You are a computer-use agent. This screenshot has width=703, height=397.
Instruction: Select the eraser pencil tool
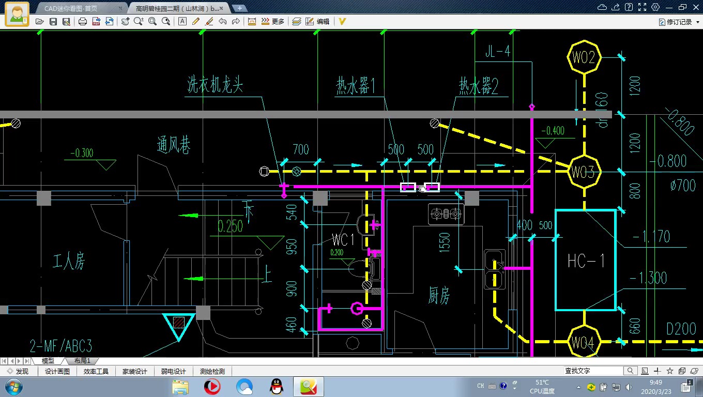point(209,22)
